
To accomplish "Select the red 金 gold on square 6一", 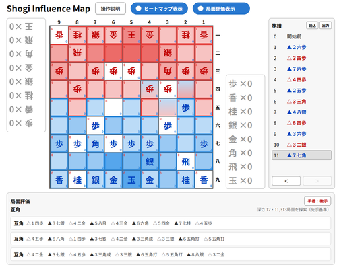I will pos(113,35).
